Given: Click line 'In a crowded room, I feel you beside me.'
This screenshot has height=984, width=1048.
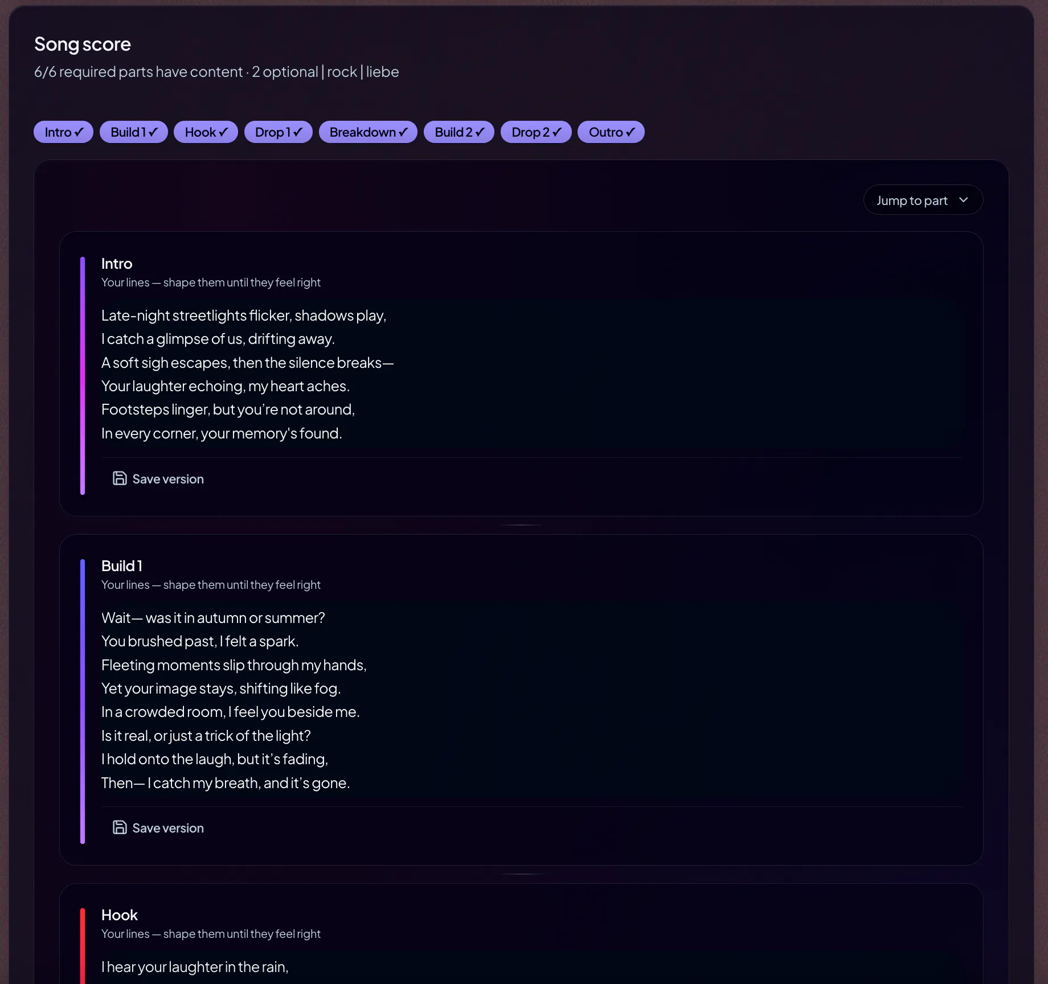Looking at the screenshot, I should [x=231, y=712].
